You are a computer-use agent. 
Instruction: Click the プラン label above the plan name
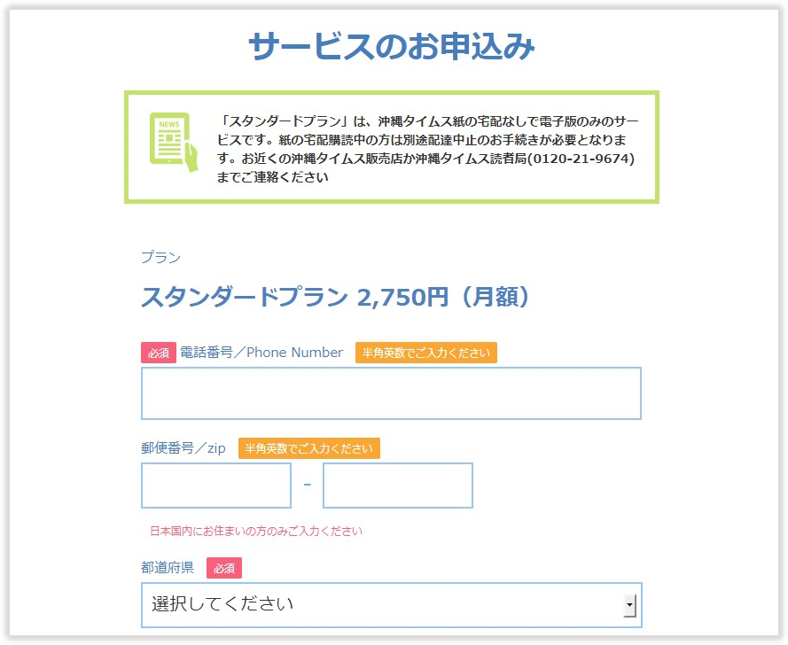pos(160,258)
